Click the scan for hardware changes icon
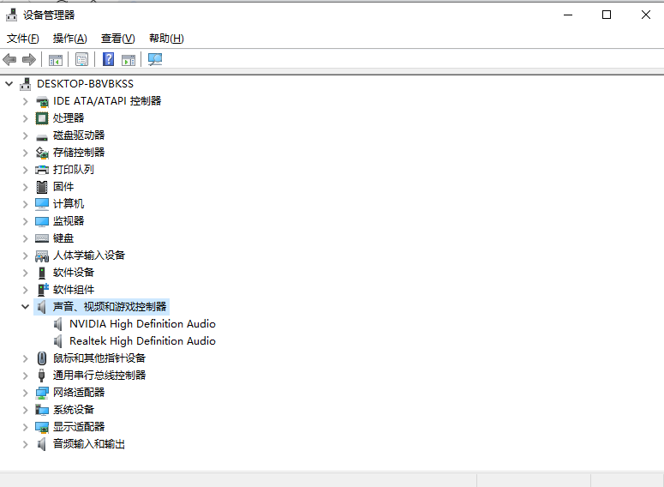Screen dimensions: 664x487 [155, 59]
